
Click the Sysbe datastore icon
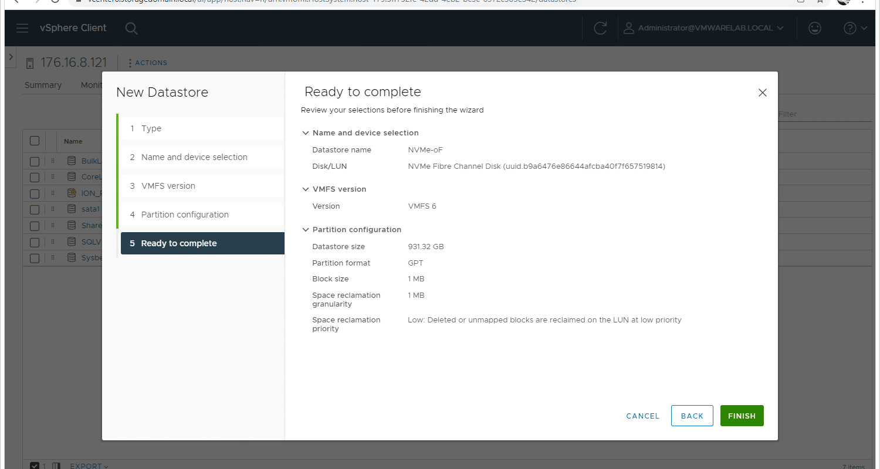(72, 258)
